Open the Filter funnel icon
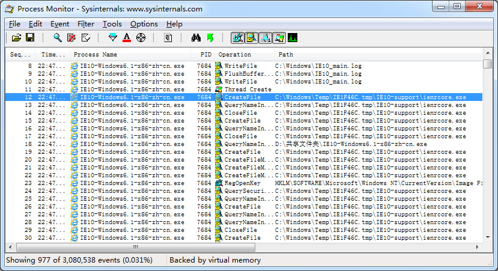Viewport: 498px width, 271px height. [113, 38]
